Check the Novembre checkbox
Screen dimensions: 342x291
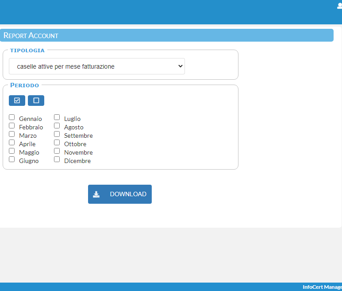coord(57,151)
